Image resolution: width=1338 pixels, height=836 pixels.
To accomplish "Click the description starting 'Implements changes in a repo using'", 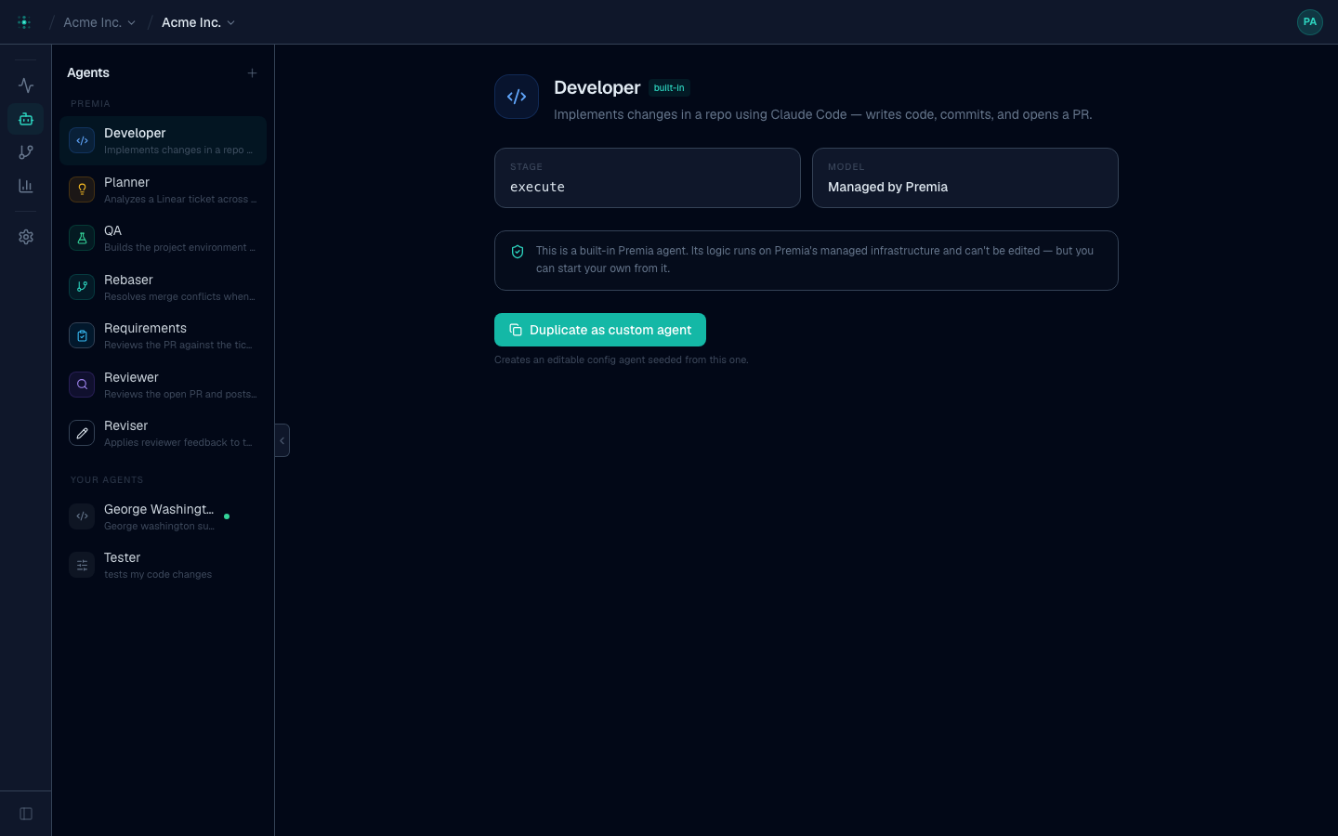I will click(823, 114).
